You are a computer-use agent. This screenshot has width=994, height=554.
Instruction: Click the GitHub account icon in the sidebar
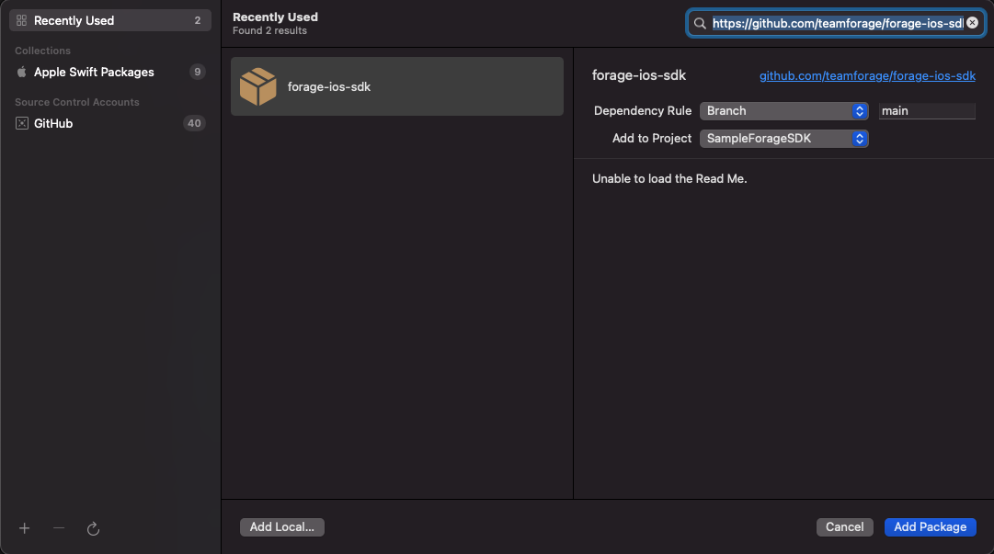tap(21, 123)
